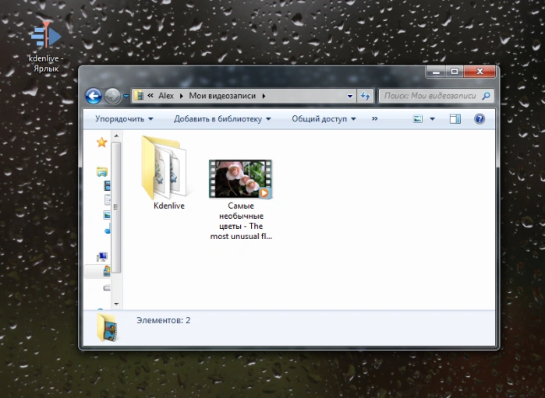545x398 pixels.
Task: Open the Добавить в библиотеку menu
Action: click(222, 118)
